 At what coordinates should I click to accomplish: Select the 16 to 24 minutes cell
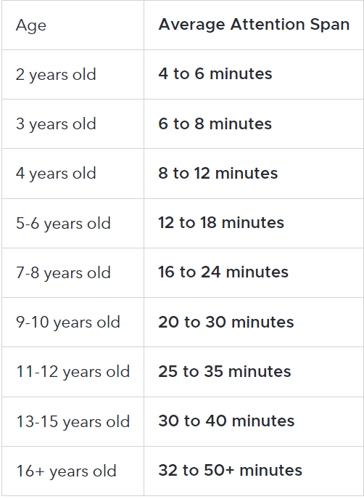click(x=223, y=272)
